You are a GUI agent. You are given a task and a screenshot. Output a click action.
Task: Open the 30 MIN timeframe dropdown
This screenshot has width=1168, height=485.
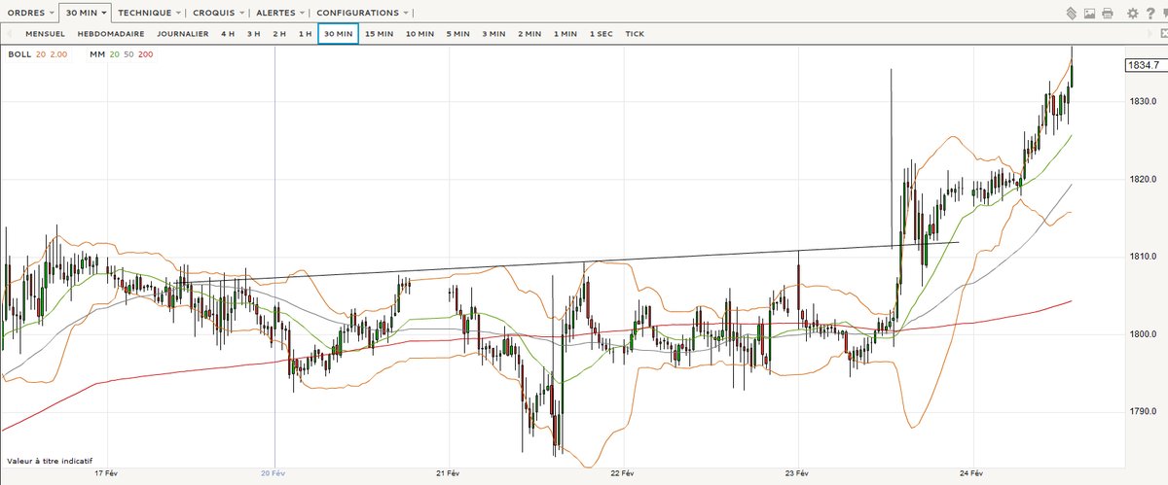pos(86,13)
